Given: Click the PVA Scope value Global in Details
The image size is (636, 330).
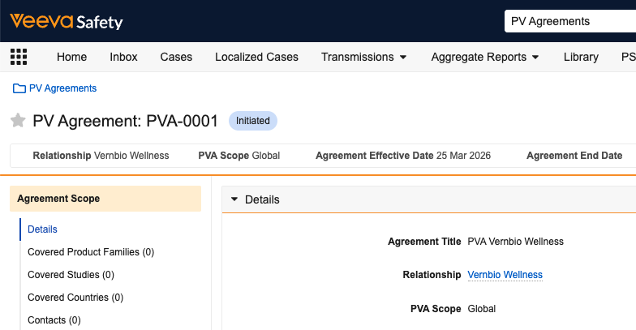Looking at the screenshot, I should tap(482, 309).
